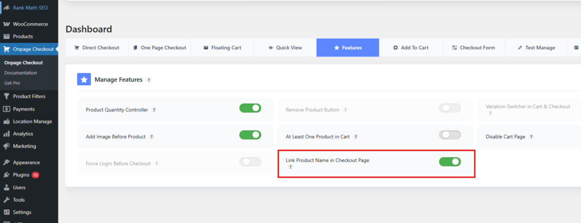
Task: Click the Disable Cart Page label
Action: pos(506,136)
